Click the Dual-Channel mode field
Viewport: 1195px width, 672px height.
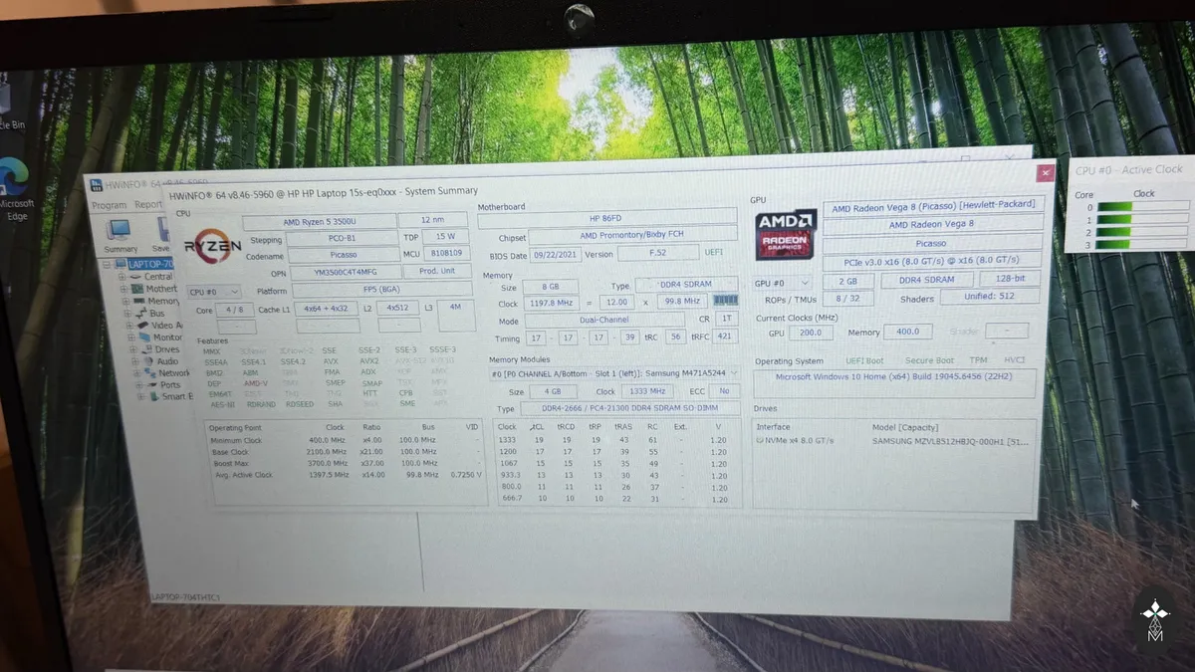[604, 321]
